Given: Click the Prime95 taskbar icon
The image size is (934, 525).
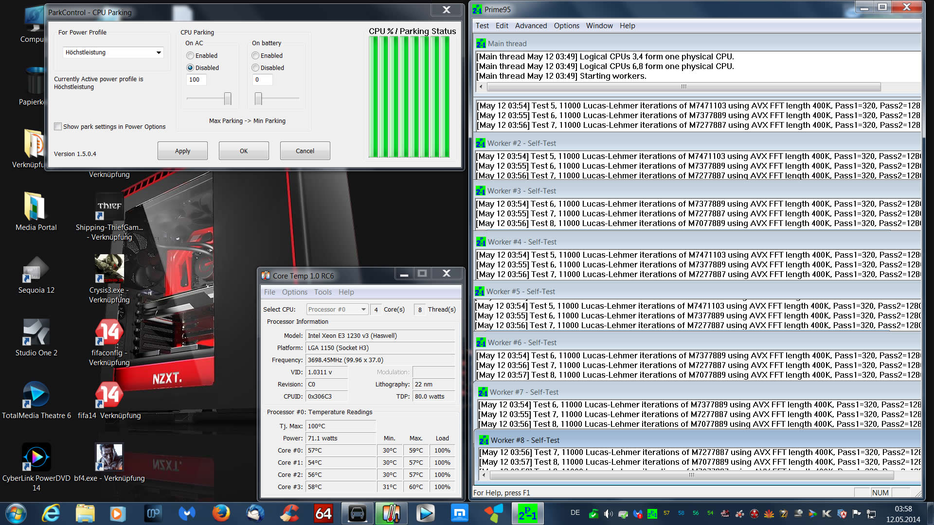Looking at the screenshot, I should [527, 513].
